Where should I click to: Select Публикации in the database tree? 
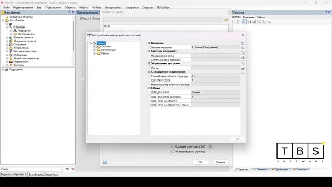click(x=20, y=55)
